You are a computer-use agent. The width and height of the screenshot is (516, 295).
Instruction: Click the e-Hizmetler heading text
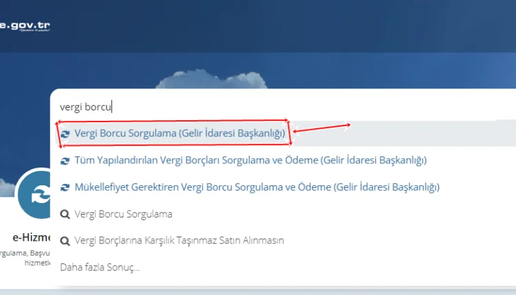pyautogui.click(x=32, y=237)
